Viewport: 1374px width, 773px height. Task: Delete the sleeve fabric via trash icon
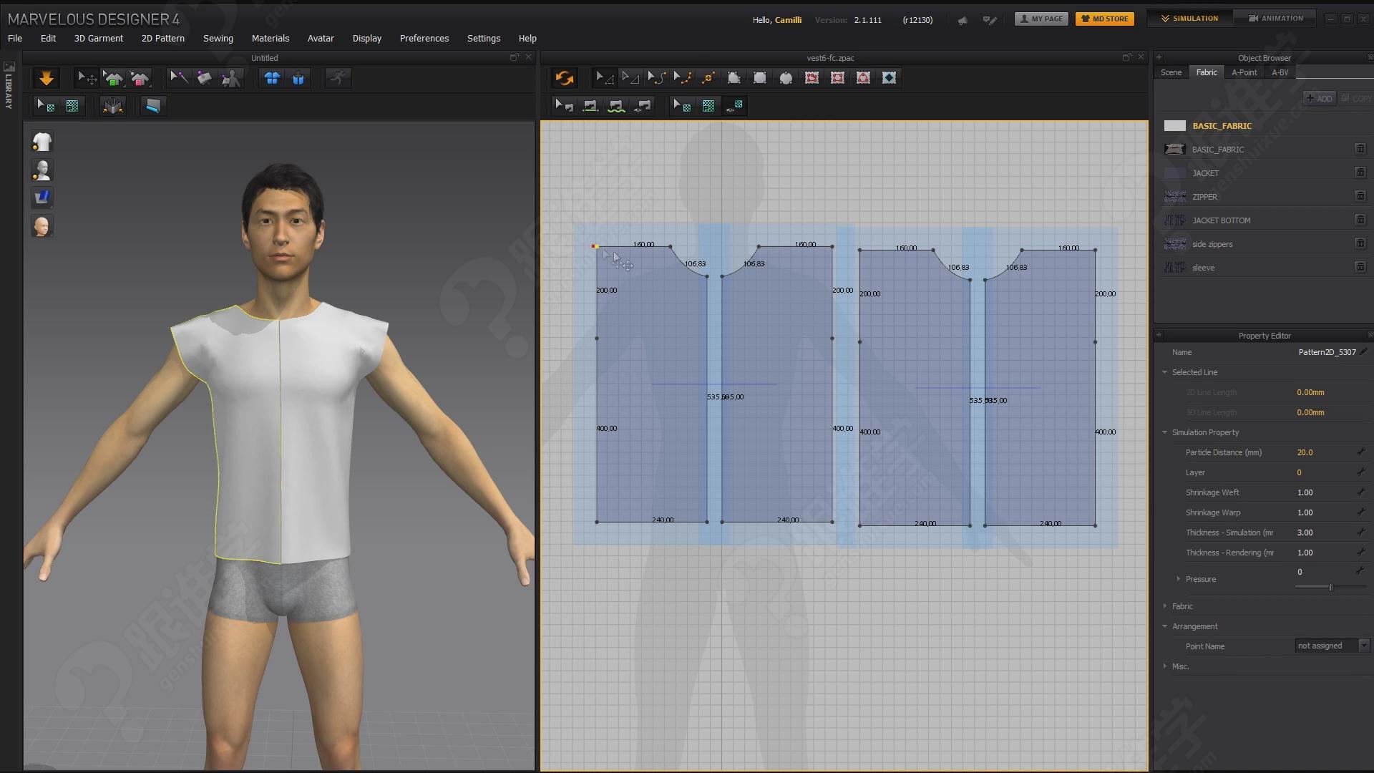tap(1360, 267)
